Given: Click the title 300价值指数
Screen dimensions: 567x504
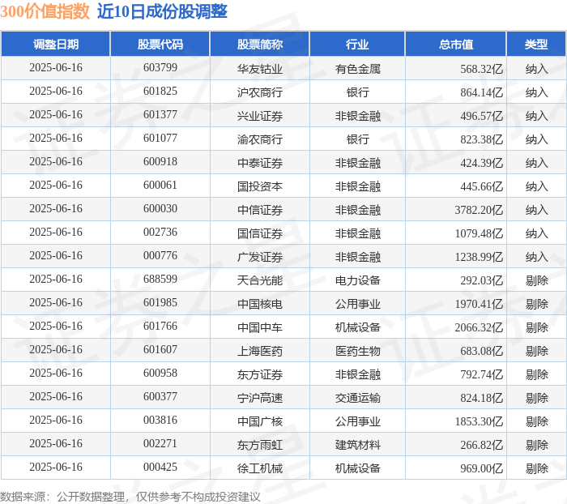Looking at the screenshot, I should click(x=45, y=11).
